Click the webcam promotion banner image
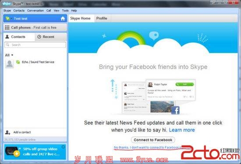241x164 pixels. coord(12,152)
